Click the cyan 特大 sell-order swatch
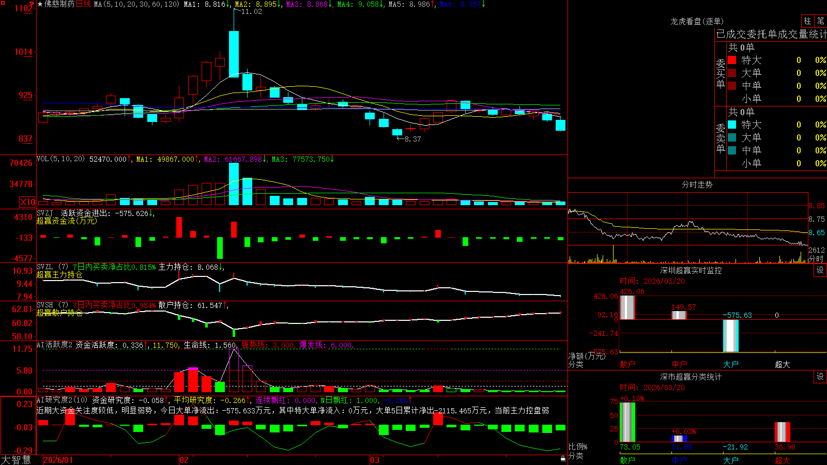 click(732, 125)
